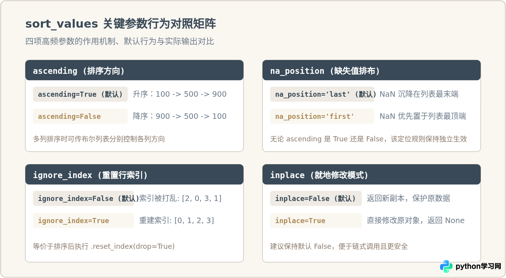Image resolution: width=506 pixels, height=278 pixels.
Task: Select the 'ascending=True (默认)' code chip
Action: click(x=80, y=94)
